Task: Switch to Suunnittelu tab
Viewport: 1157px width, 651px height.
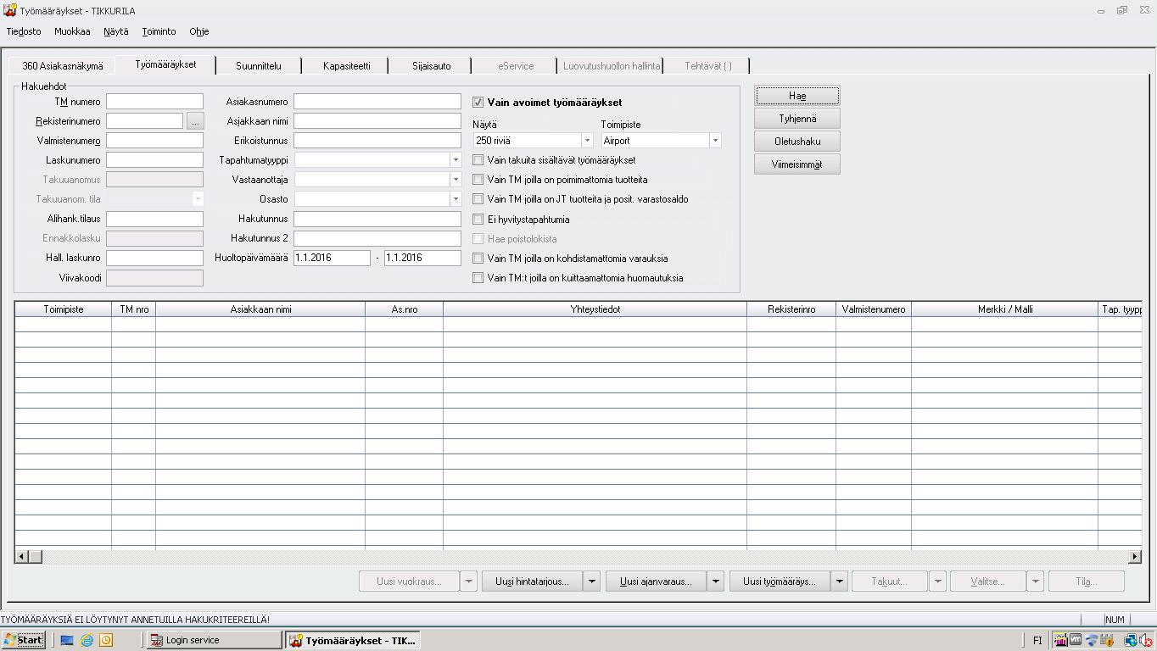Action: pos(259,66)
